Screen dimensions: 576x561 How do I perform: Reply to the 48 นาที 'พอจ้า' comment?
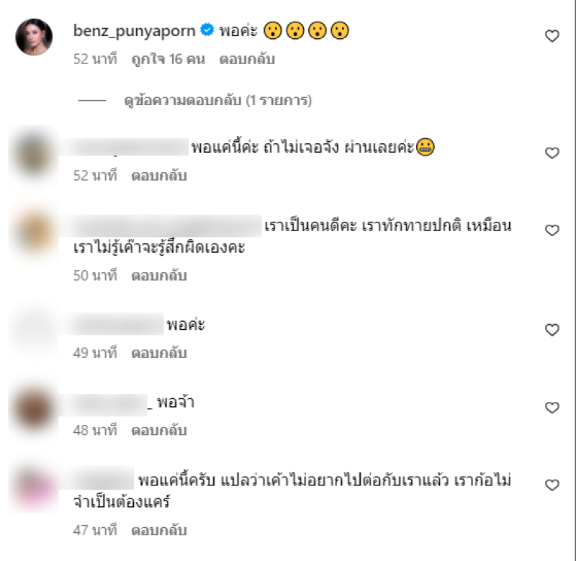pos(159,430)
